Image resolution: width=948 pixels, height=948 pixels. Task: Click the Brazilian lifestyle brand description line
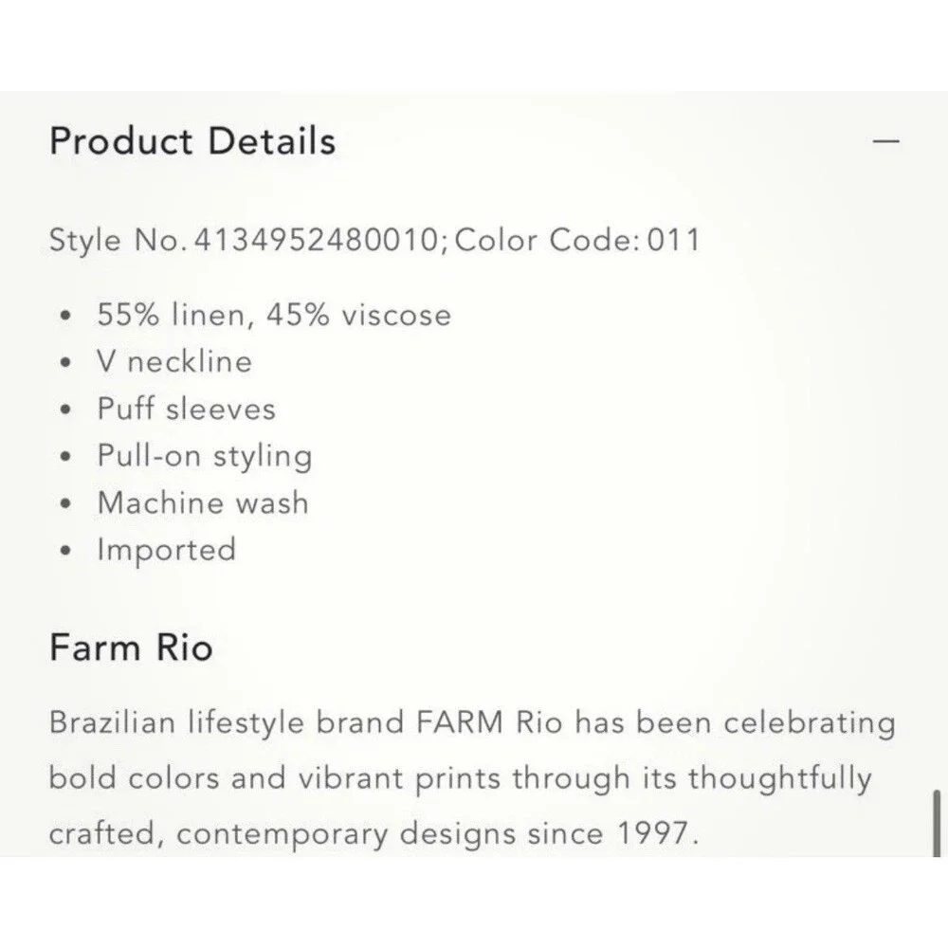pos(472,722)
